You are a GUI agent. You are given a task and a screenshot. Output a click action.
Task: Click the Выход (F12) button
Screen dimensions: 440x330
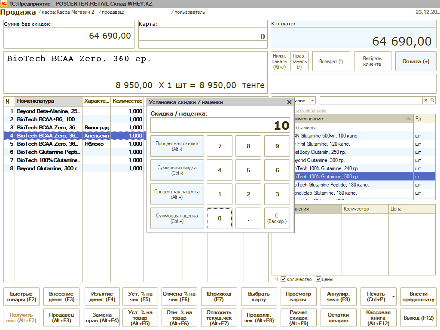419,318
